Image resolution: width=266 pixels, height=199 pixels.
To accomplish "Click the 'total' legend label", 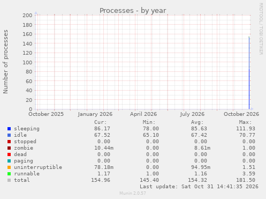I will (x=22, y=180).
